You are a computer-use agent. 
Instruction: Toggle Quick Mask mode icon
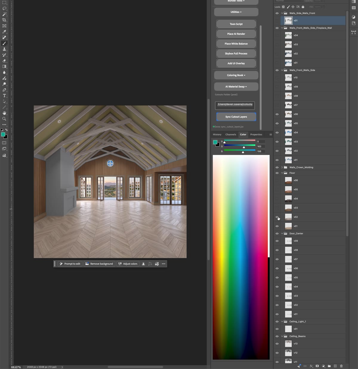(x=4, y=143)
